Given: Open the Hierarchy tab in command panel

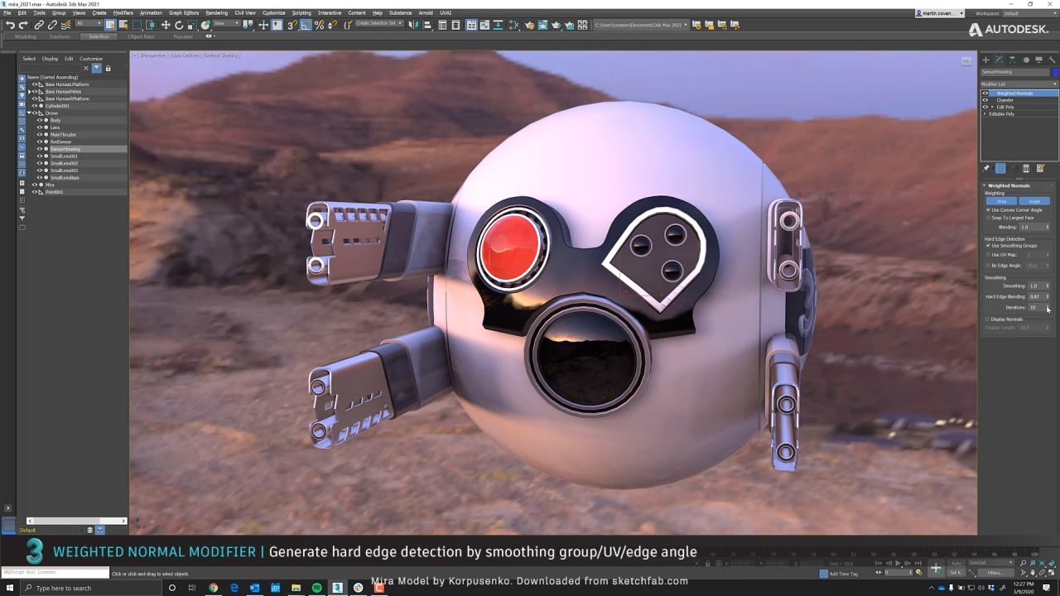Looking at the screenshot, I should tap(1012, 60).
